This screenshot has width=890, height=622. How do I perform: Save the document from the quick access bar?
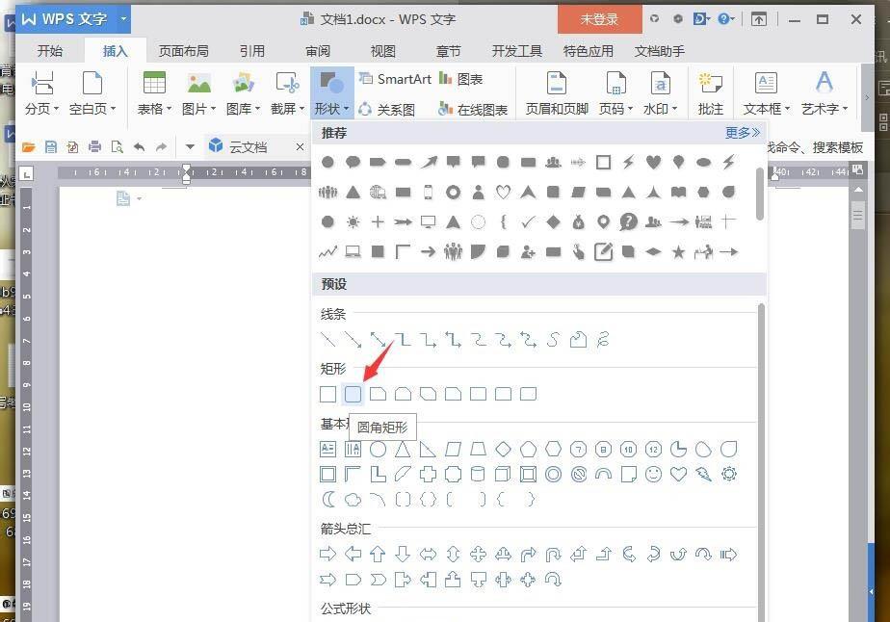(x=51, y=147)
